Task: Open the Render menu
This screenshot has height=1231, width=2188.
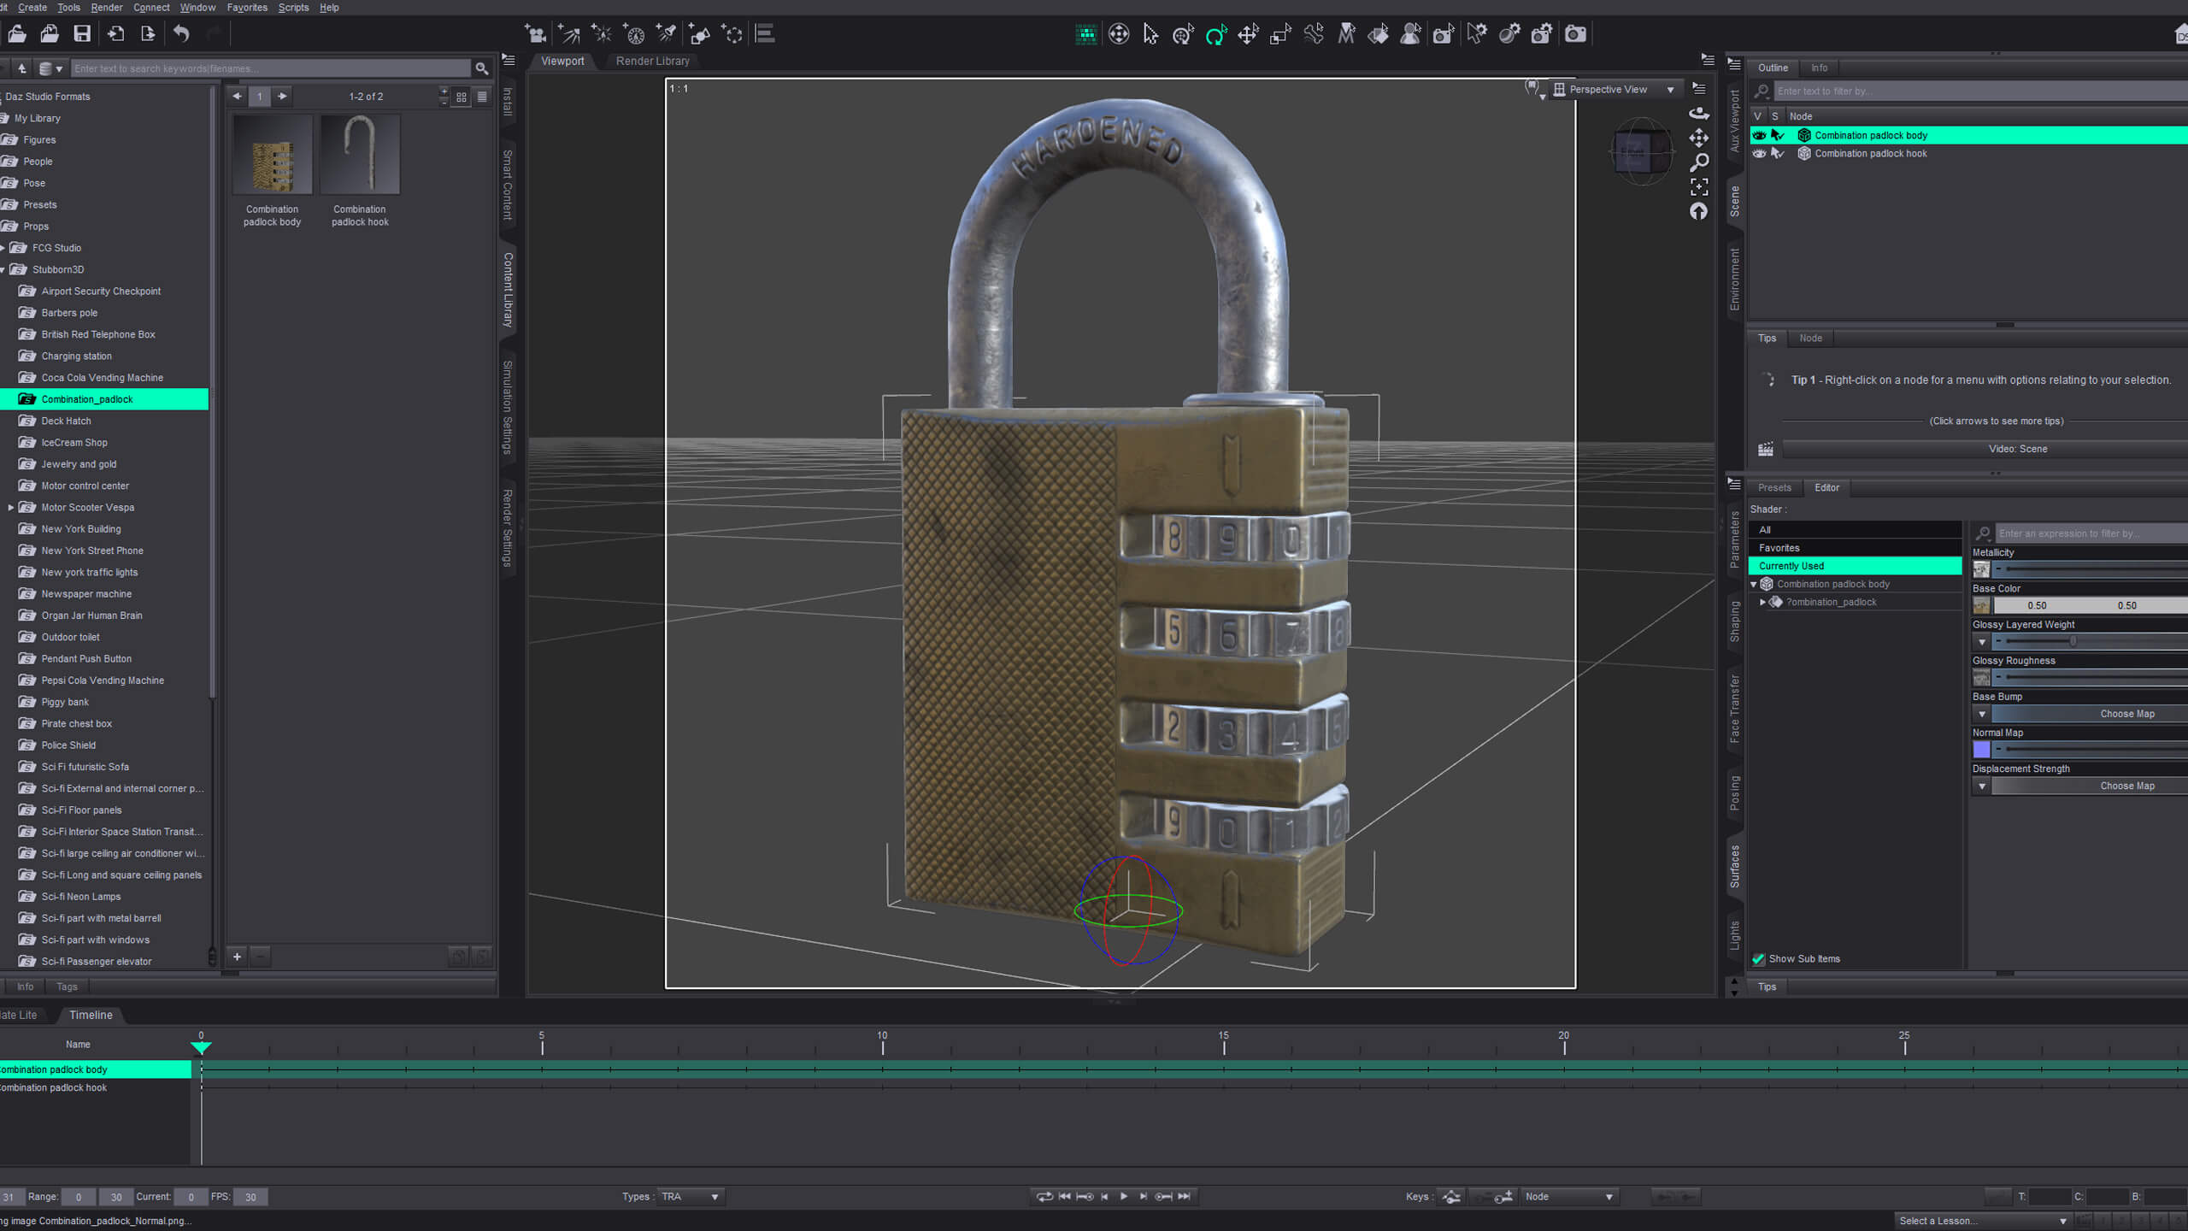Action: coord(107,8)
